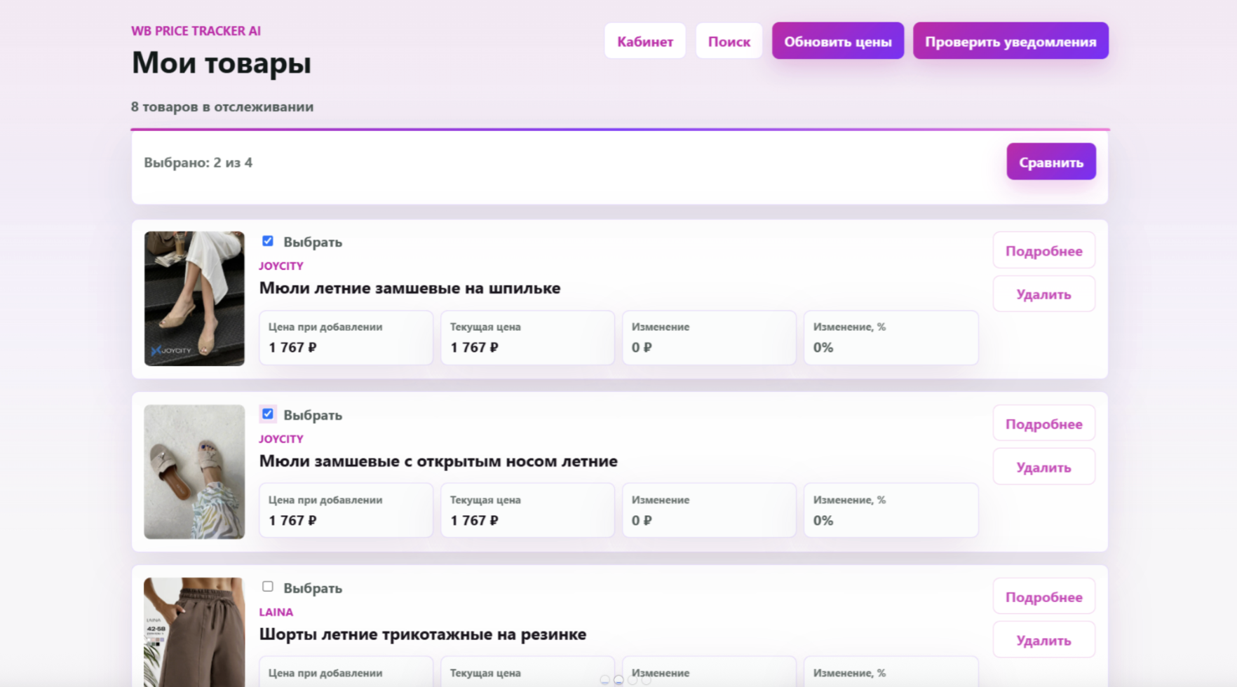Click the LAINA brand label

click(276, 612)
